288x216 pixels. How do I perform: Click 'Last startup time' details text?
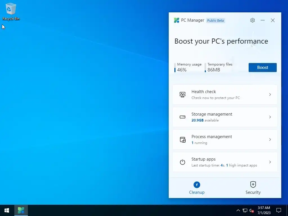pos(224,165)
